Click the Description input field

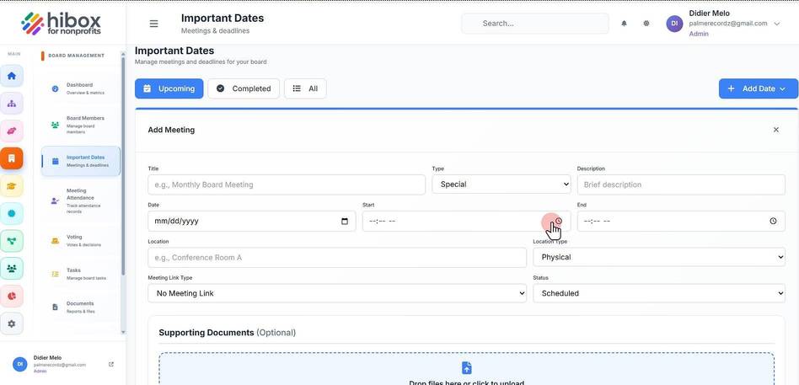[x=681, y=184]
